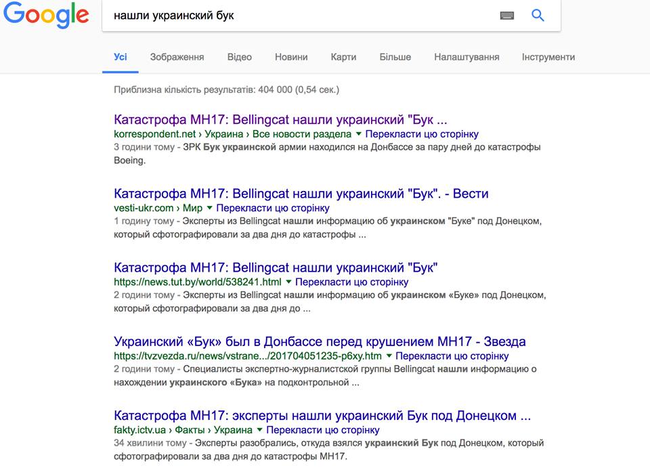Expand dropdown arrow beside fakty.ictv.ua URL

[x=259, y=430]
